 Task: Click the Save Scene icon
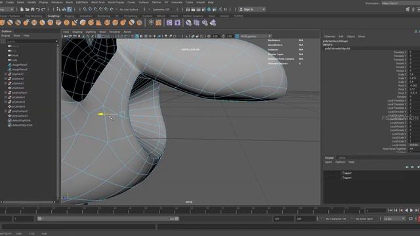(x=32, y=9)
